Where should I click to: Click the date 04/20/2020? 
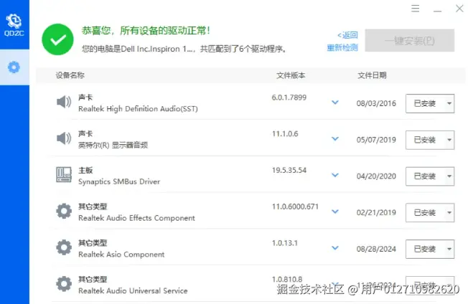[x=376, y=176]
